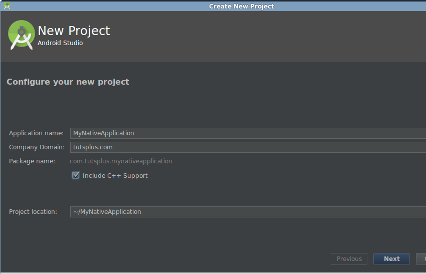Click the New Project header title
Image resolution: width=426 pixels, height=274 pixels.
click(74, 31)
